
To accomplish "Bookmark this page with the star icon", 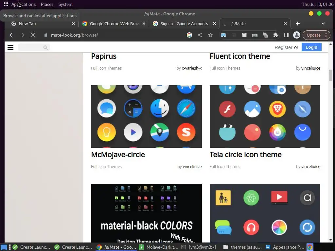I will click(x=210, y=35).
